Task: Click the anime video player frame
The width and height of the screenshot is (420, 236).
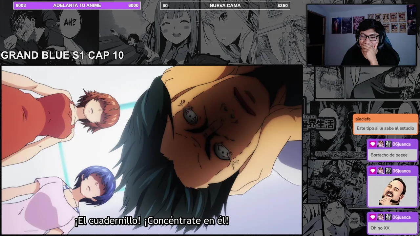Action: [152, 149]
